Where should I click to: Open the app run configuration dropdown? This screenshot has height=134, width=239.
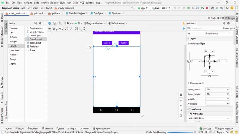(143, 8)
